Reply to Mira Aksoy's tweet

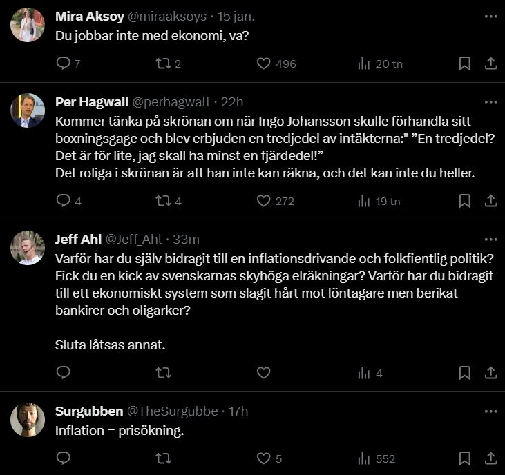pyautogui.click(x=63, y=64)
